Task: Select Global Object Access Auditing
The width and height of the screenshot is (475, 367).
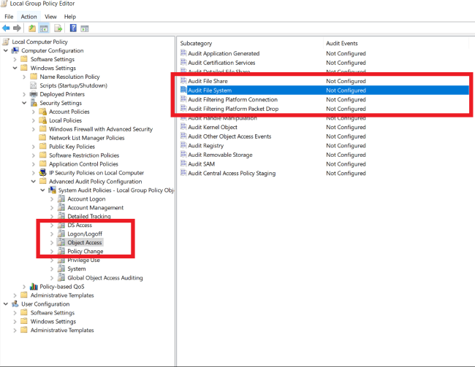Action: 105,278
